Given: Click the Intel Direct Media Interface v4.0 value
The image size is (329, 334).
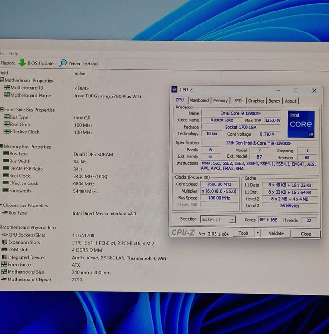Looking at the screenshot, I should pyautogui.click(x=104, y=214).
